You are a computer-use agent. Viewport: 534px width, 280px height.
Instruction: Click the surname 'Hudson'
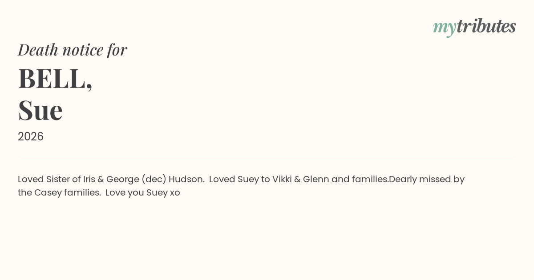186,179
